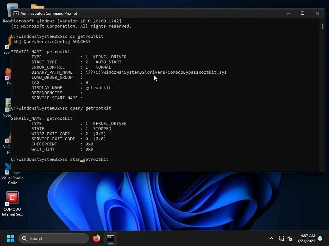Open the Windows Start menu

(10, 238)
